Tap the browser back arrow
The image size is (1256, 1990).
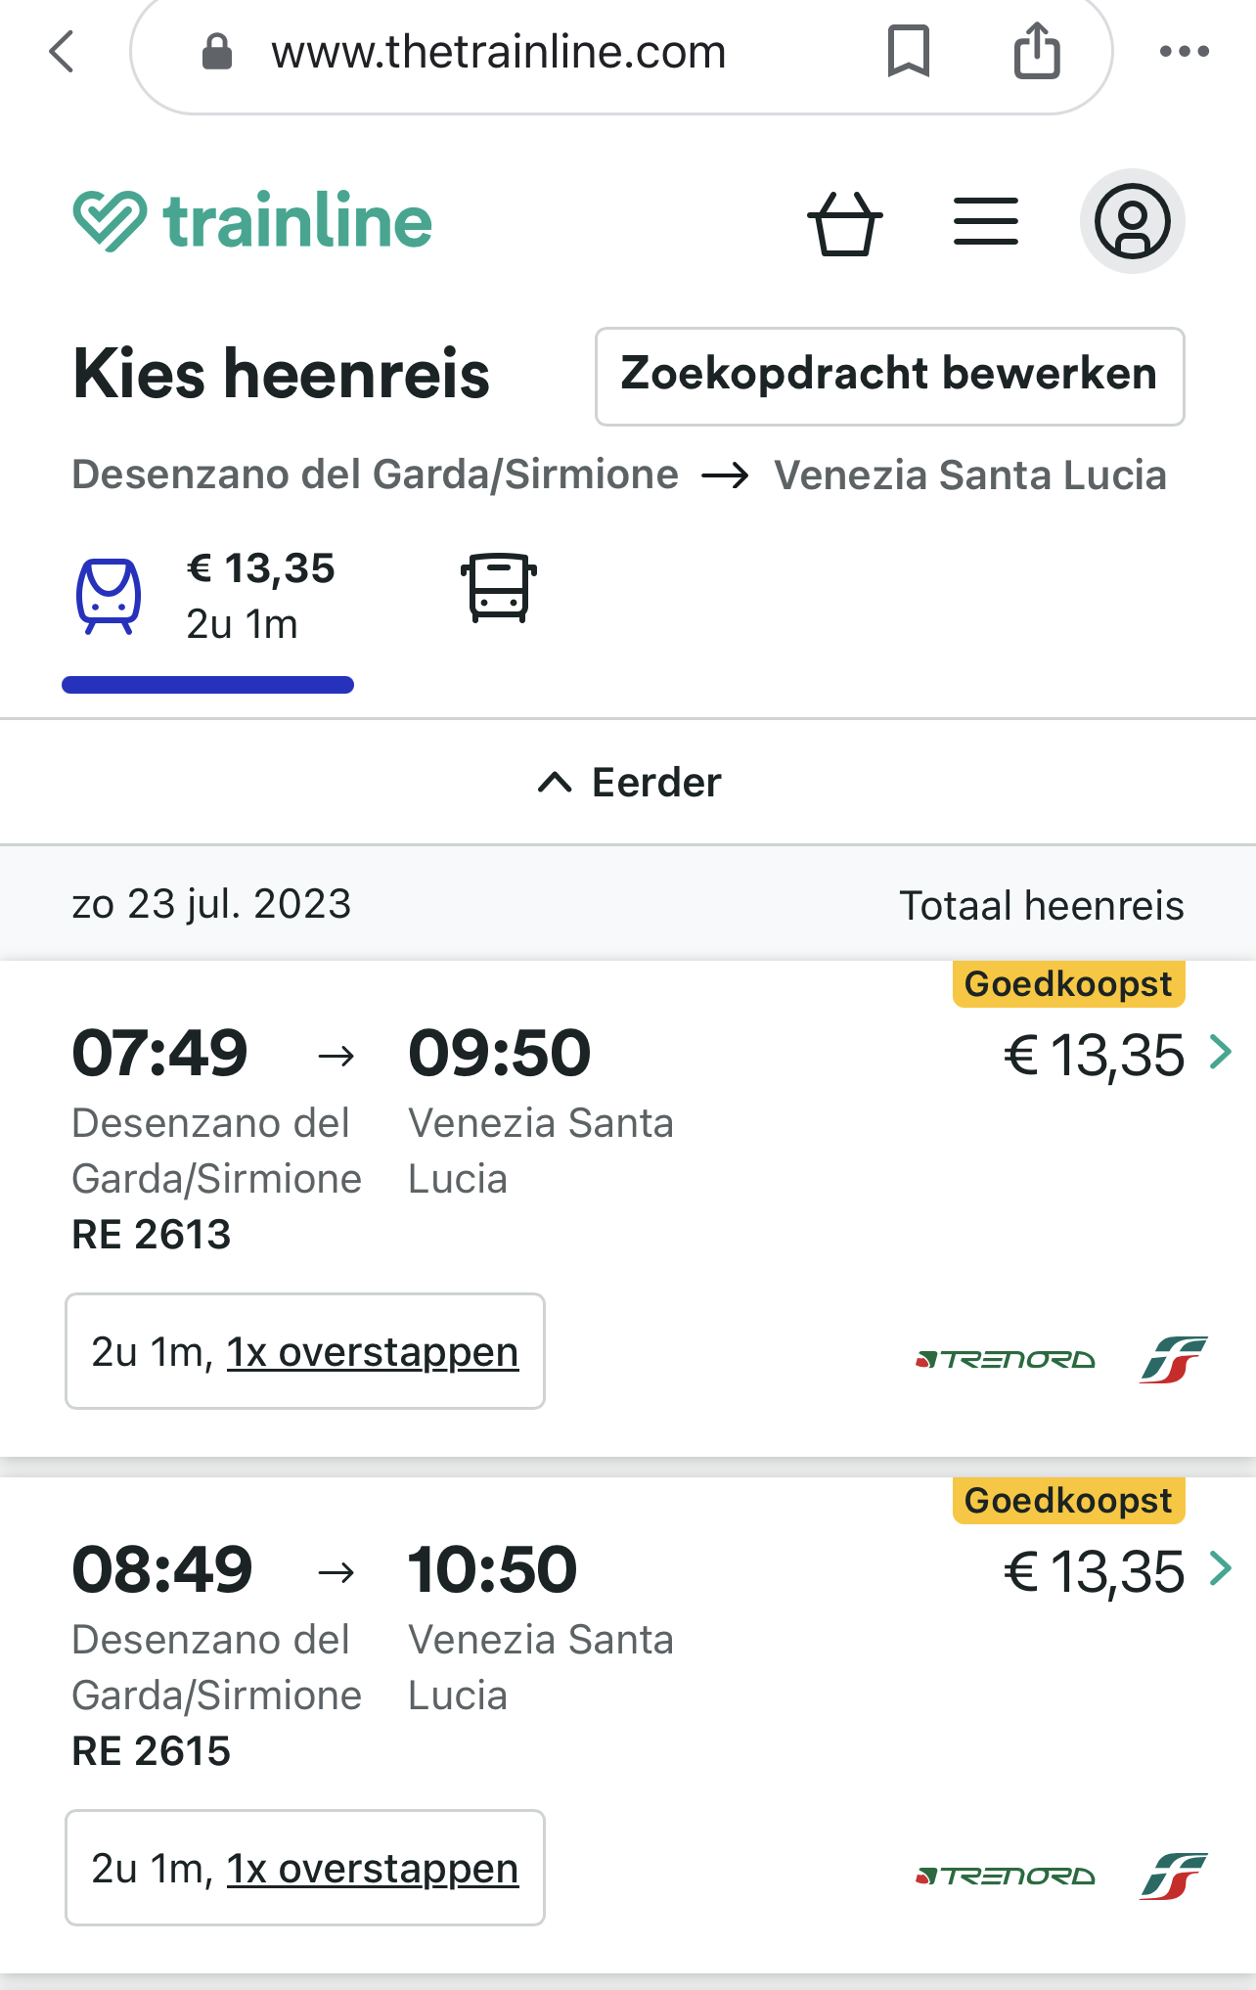[62, 52]
